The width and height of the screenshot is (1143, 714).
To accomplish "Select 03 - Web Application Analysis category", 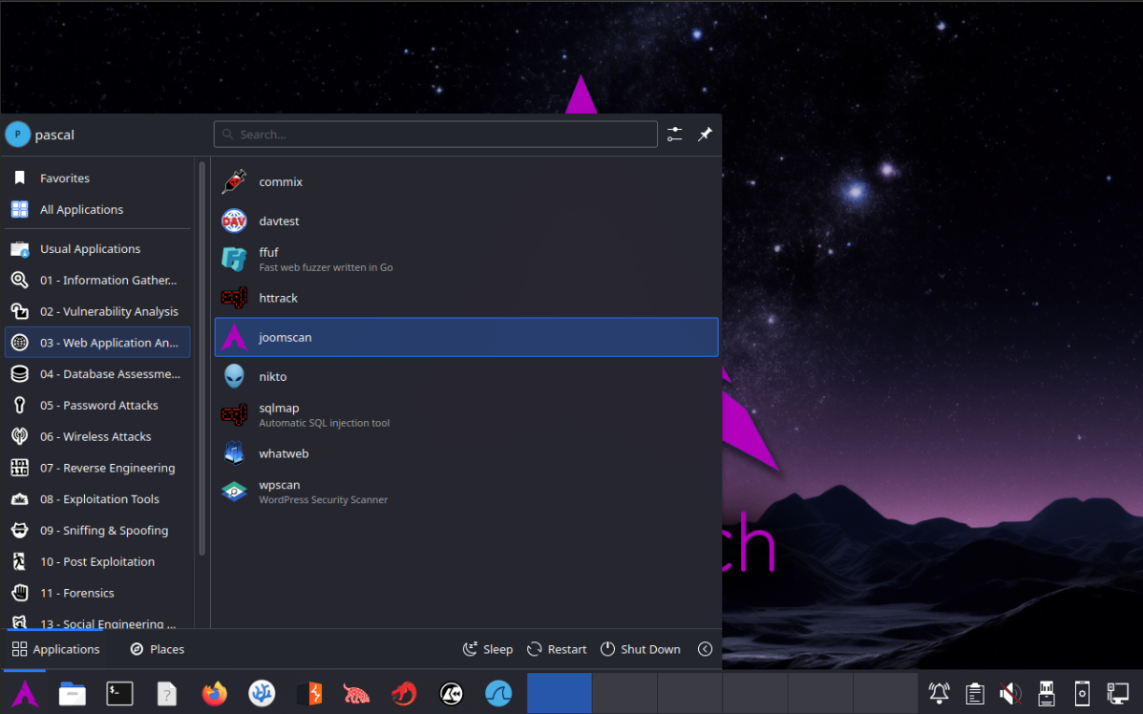I will 97,343.
